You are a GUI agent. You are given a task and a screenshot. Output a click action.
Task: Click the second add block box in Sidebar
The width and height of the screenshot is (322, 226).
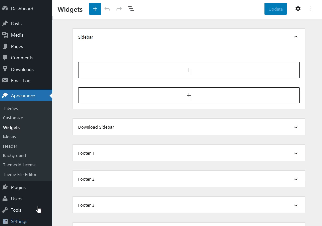click(x=189, y=95)
